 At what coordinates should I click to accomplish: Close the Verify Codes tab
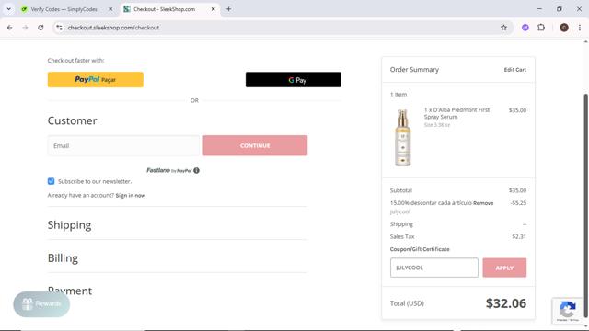110,9
